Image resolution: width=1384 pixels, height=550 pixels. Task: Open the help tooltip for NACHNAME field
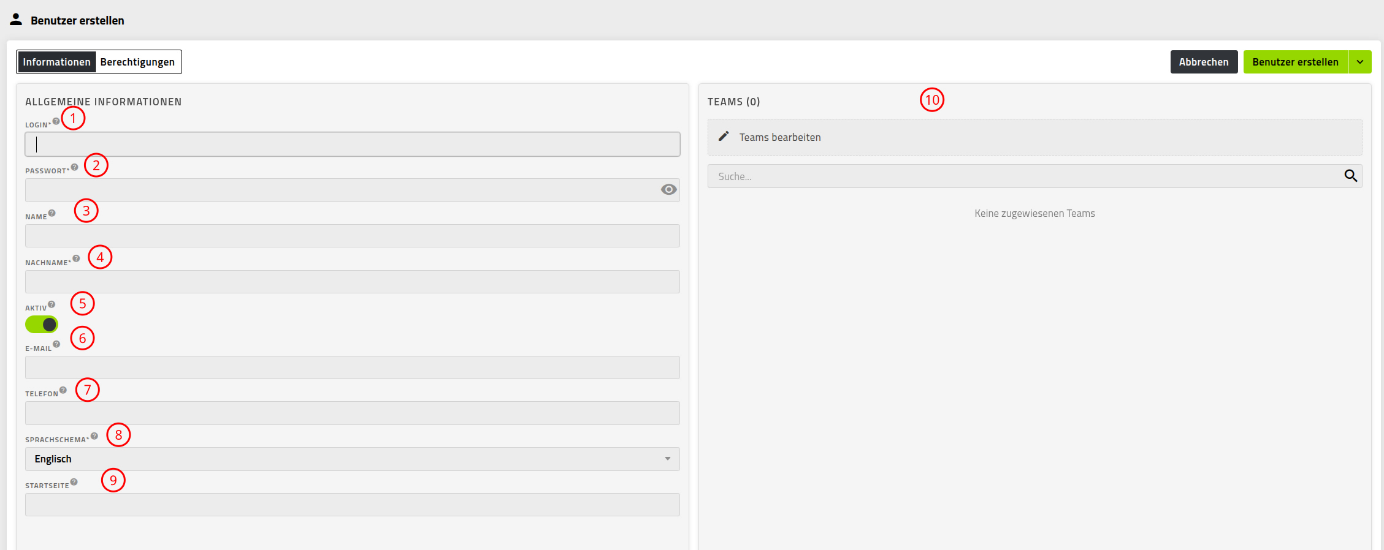coord(77,258)
